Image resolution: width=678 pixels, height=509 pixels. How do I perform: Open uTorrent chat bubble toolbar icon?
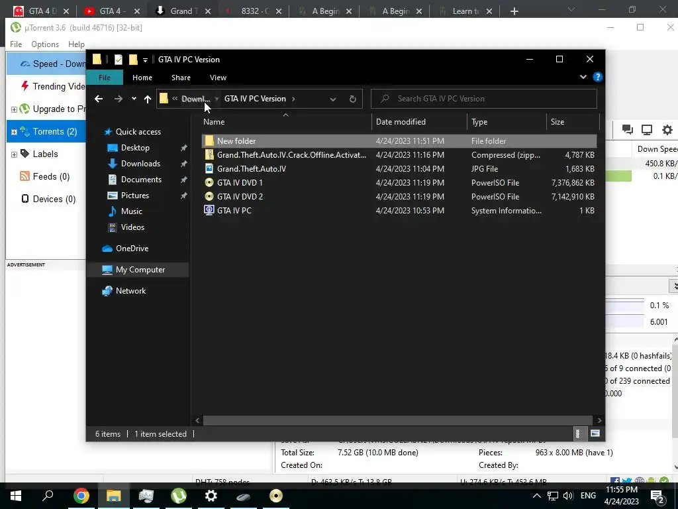(x=628, y=129)
